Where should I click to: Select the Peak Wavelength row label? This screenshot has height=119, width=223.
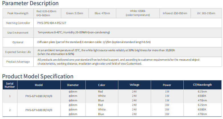pyautogui.click(x=18, y=13)
